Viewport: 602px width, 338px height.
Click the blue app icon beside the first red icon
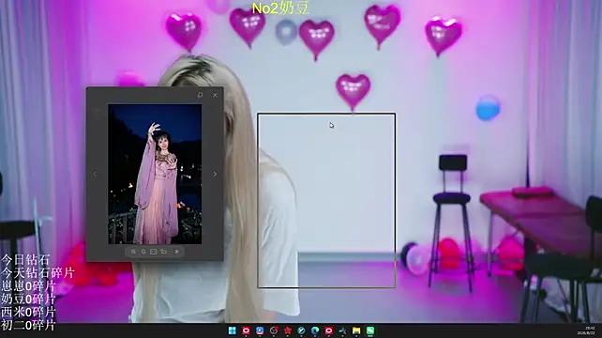point(260,330)
